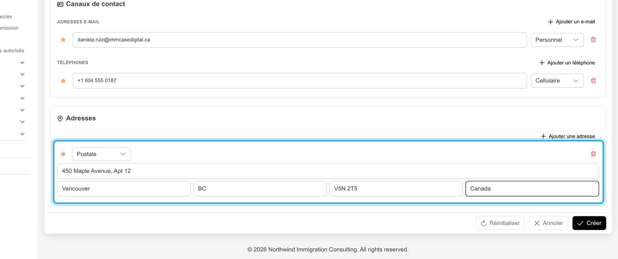
Task: Open the Personnel email type dropdown
Action: pos(557,40)
